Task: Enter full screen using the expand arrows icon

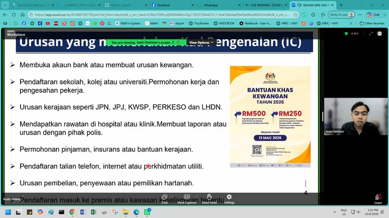Action: 371,34
